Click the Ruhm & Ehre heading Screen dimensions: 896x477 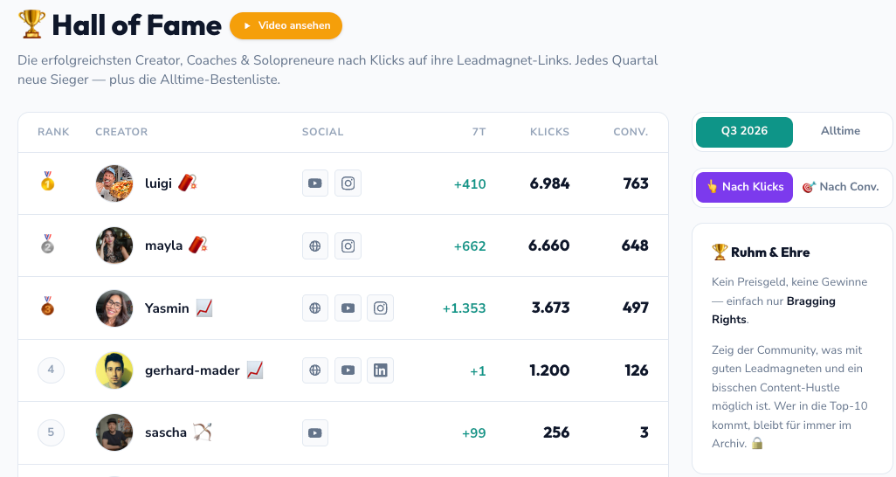click(x=770, y=252)
